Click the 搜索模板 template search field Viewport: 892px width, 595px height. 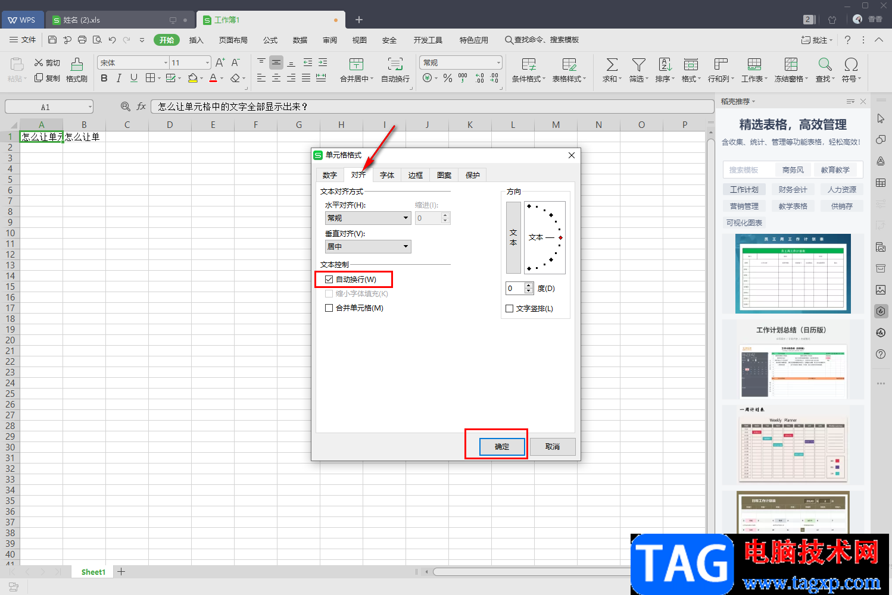coord(749,170)
